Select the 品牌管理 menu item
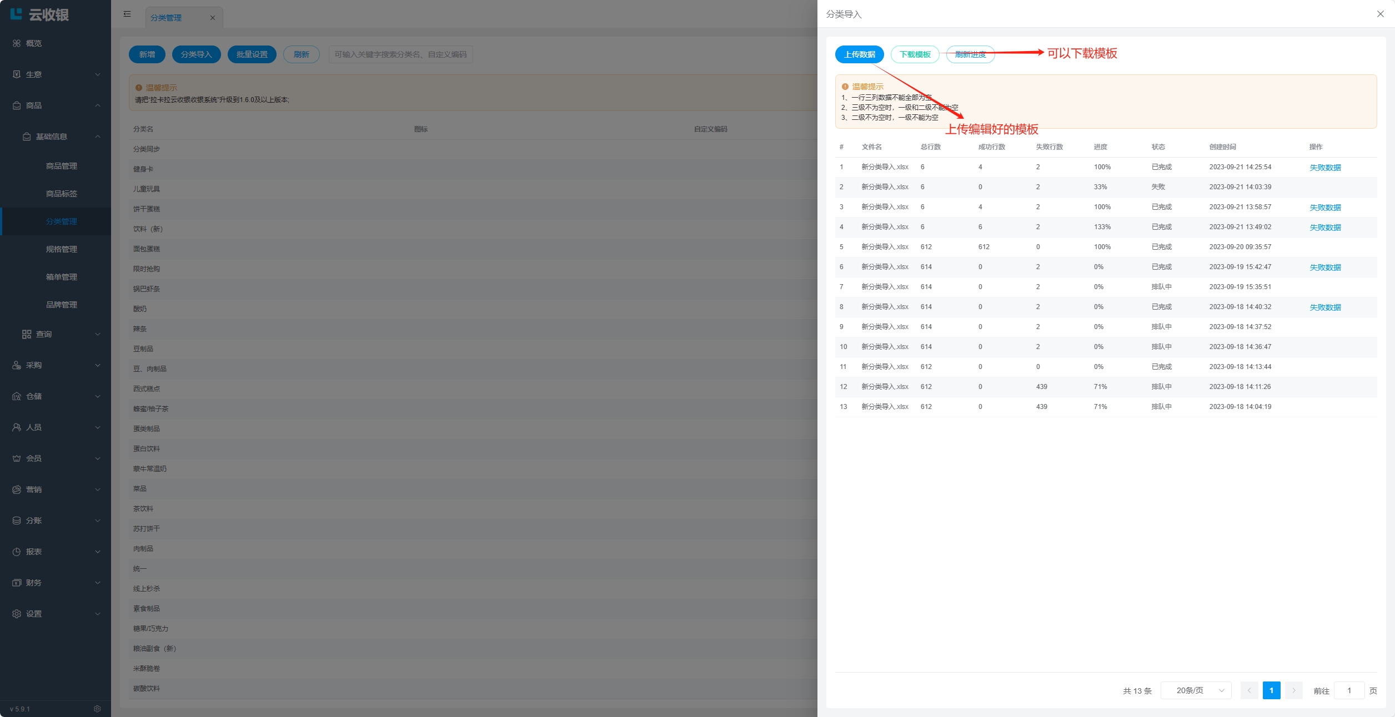The image size is (1395, 717). click(x=61, y=305)
